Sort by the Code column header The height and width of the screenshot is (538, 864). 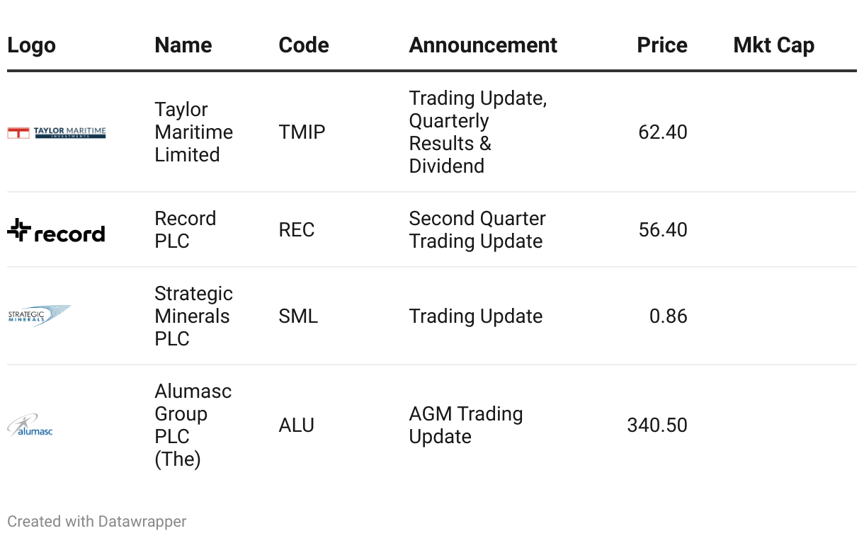304,45
